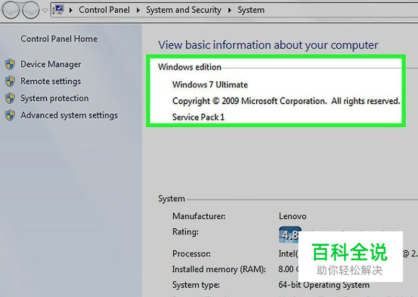Select System and Security breadcrumb item

pyautogui.click(x=184, y=10)
